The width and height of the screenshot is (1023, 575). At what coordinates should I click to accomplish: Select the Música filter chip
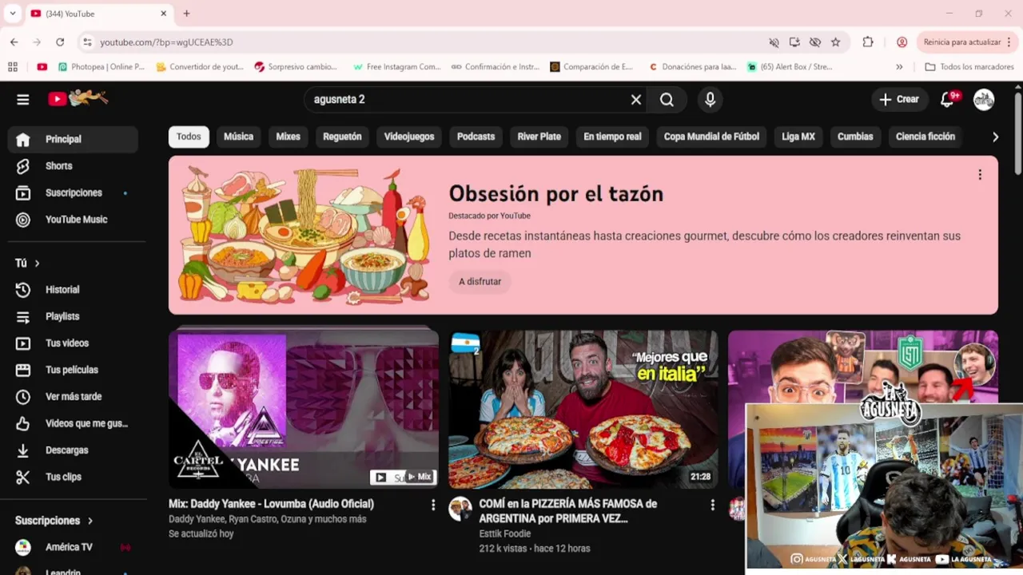pyautogui.click(x=238, y=137)
